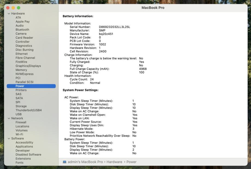Click the Cycle Count value 24
The height and width of the screenshot is (169, 251).
click(x=92, y=79)
